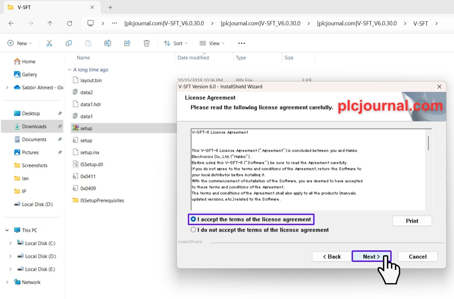Sort by the Name column header
Image resolution: width=454 pixels, height=299 pixels.
[x=83, y=58]
